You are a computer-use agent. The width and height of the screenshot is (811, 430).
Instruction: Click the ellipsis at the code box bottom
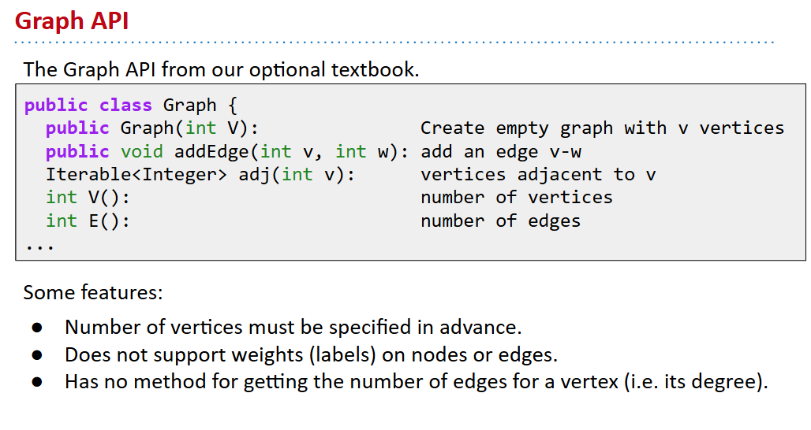point(39,245)
